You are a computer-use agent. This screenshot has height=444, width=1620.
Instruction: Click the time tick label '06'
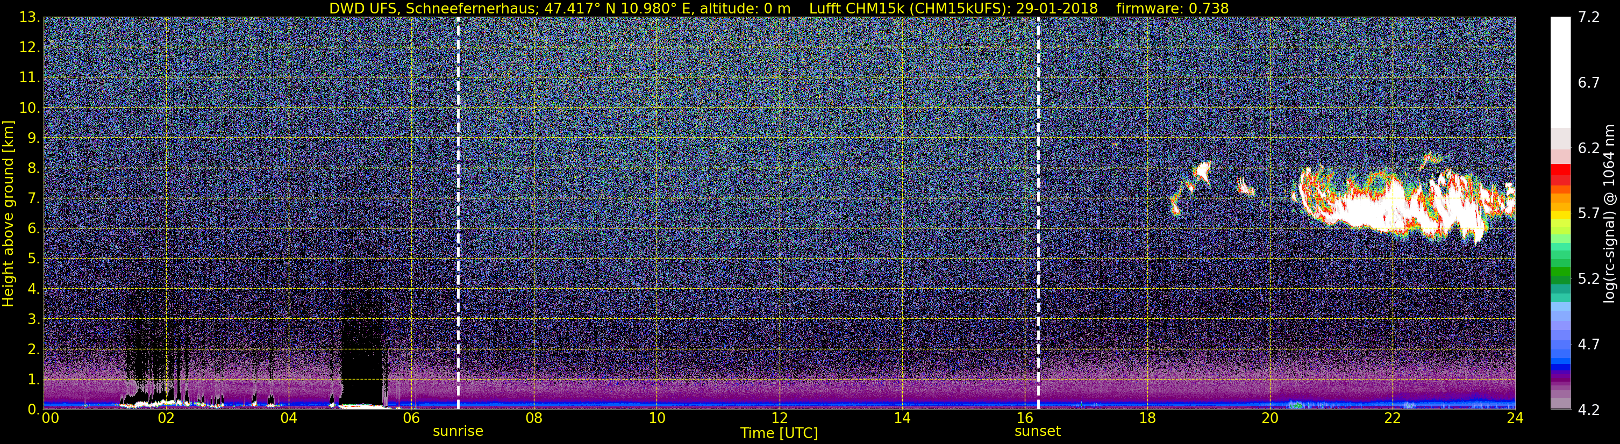coord(411,418)
